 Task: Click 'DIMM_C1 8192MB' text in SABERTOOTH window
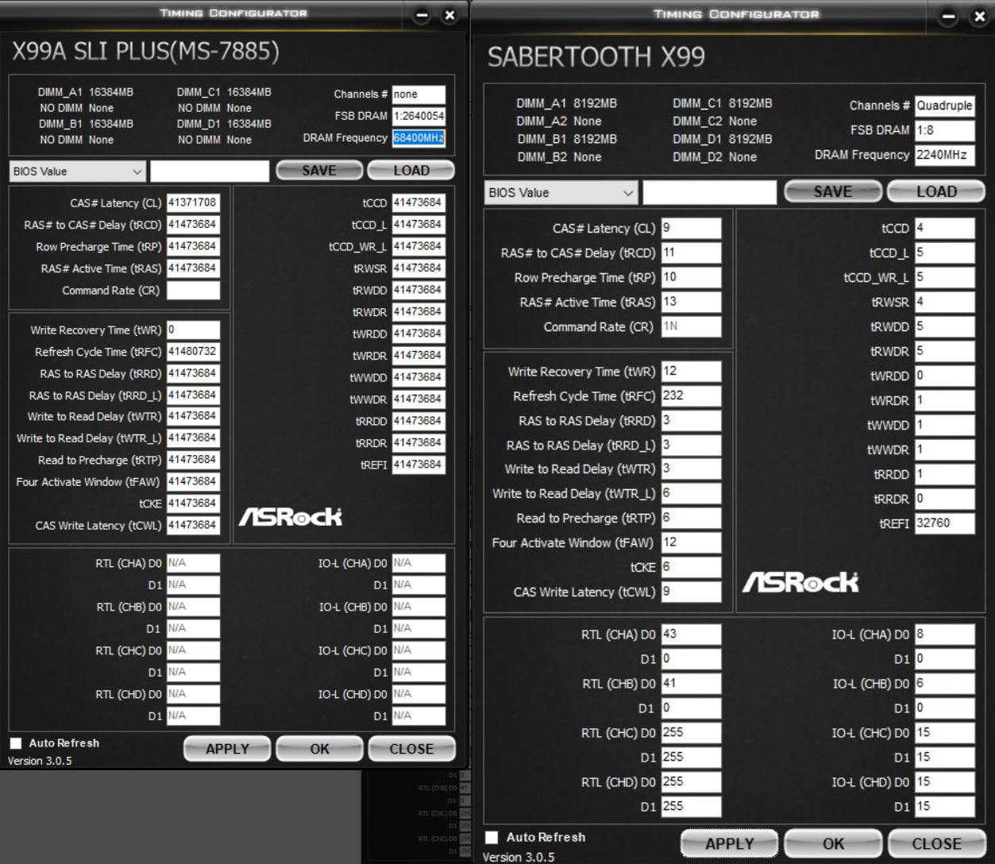[723, 103]
